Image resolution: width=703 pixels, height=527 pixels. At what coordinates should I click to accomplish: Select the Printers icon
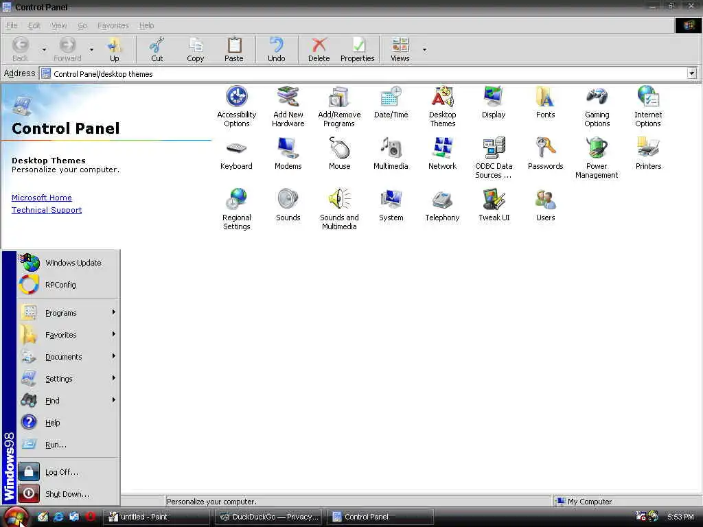point(648,154)
